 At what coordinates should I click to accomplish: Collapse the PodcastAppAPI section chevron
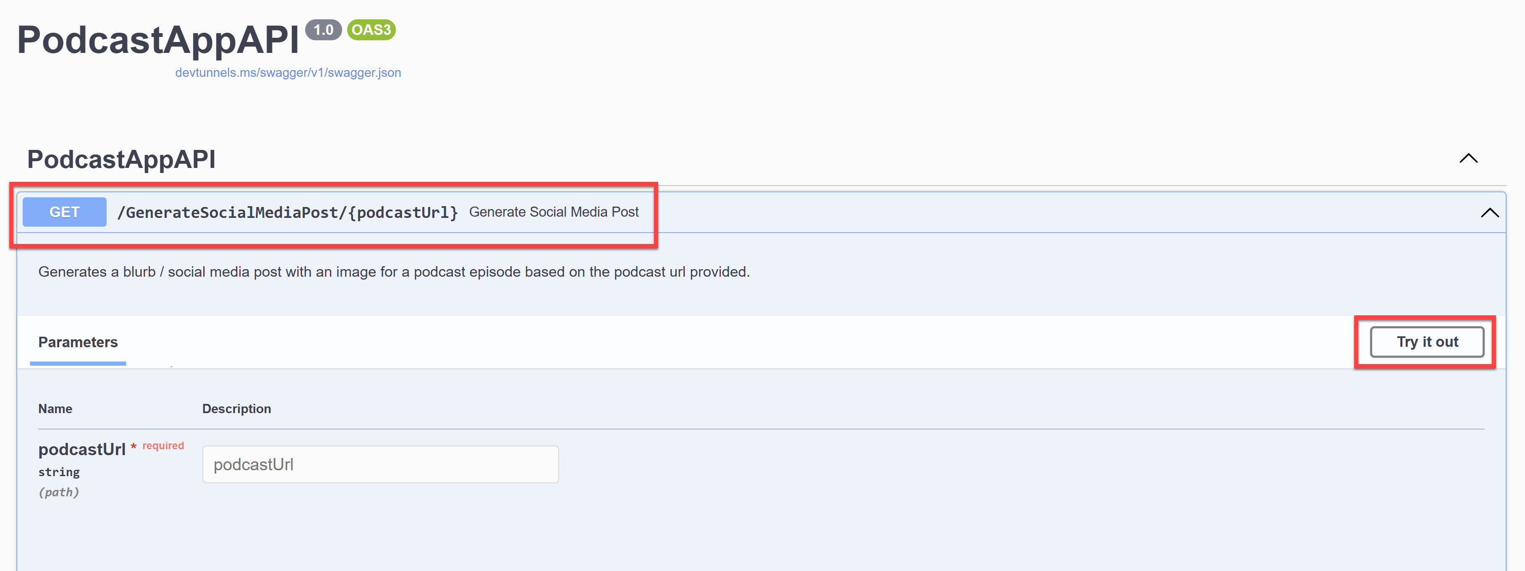pyautogui.click(x=1469, y=158)
